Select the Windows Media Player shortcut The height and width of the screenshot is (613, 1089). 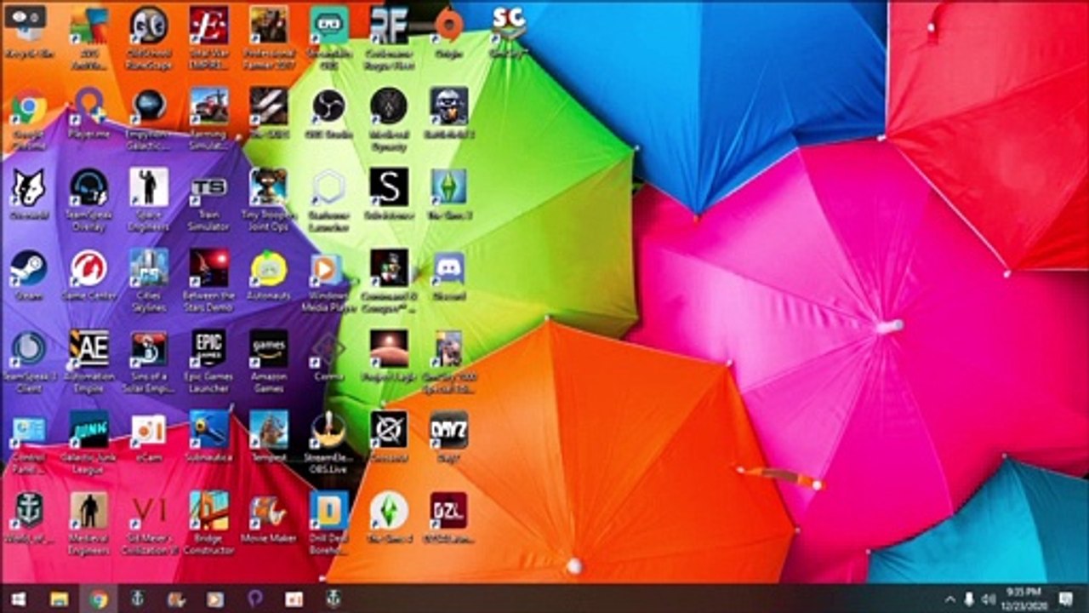click(x=328, y=281)
